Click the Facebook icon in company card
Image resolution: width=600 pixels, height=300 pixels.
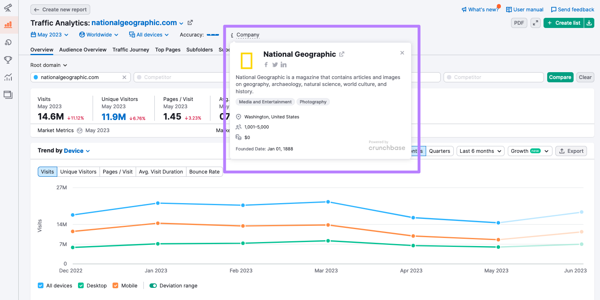266,65
